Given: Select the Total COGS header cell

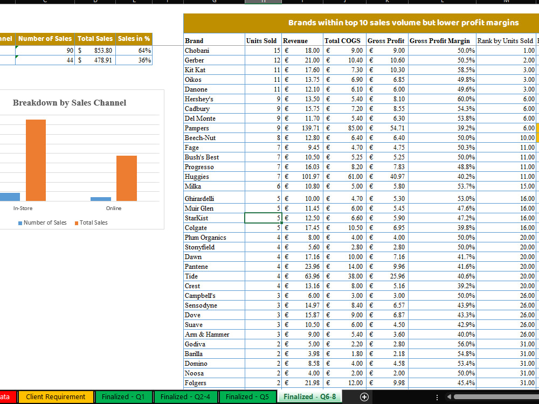Looking at the screenshot, I should [344, 40].
